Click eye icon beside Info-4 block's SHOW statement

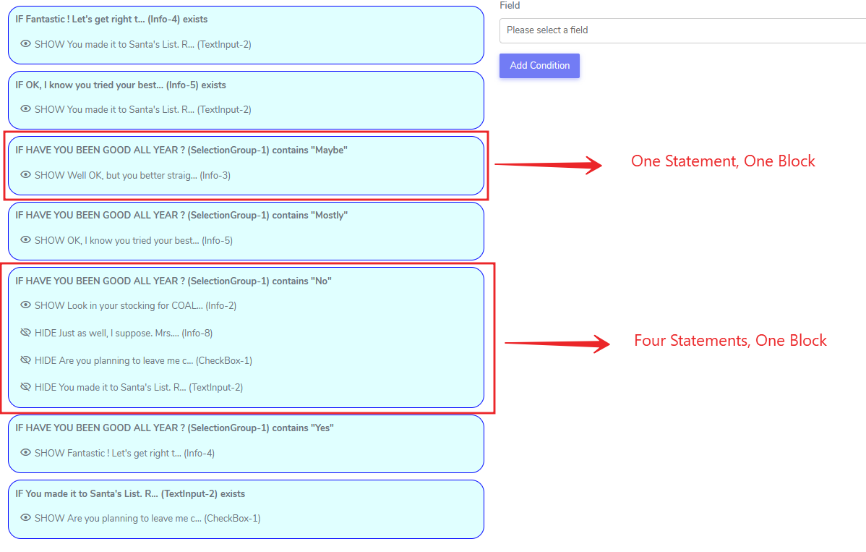(x=26, y=44)
